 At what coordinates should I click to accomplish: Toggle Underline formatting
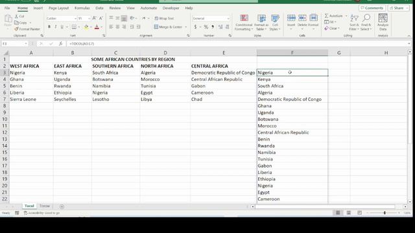pyautogui.click(x=62, y=27)
